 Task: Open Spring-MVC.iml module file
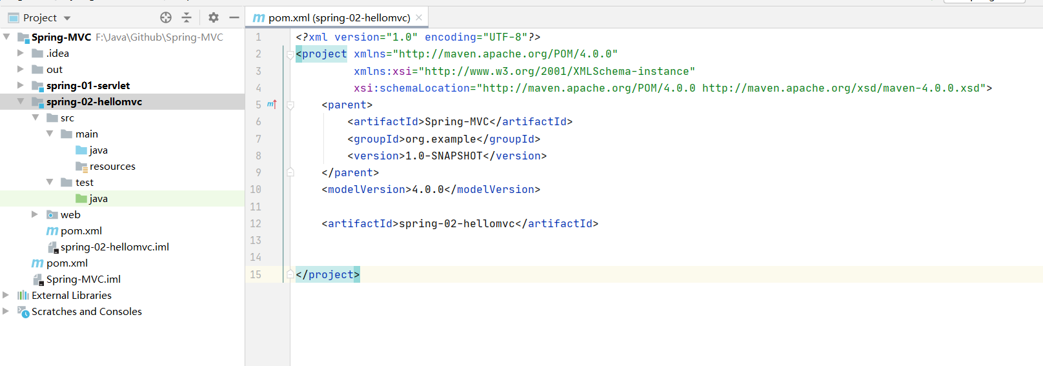[x=83, y=280]
